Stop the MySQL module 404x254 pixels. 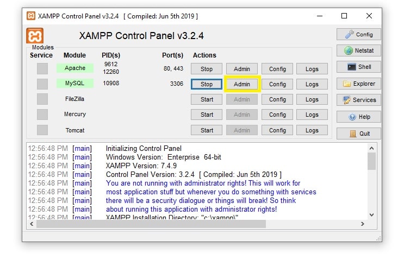(207, 84)
